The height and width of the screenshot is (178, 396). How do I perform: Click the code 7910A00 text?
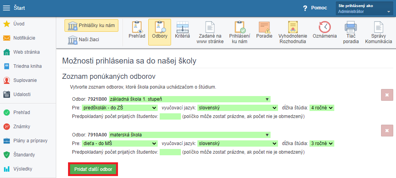click(x=97, y=135)
